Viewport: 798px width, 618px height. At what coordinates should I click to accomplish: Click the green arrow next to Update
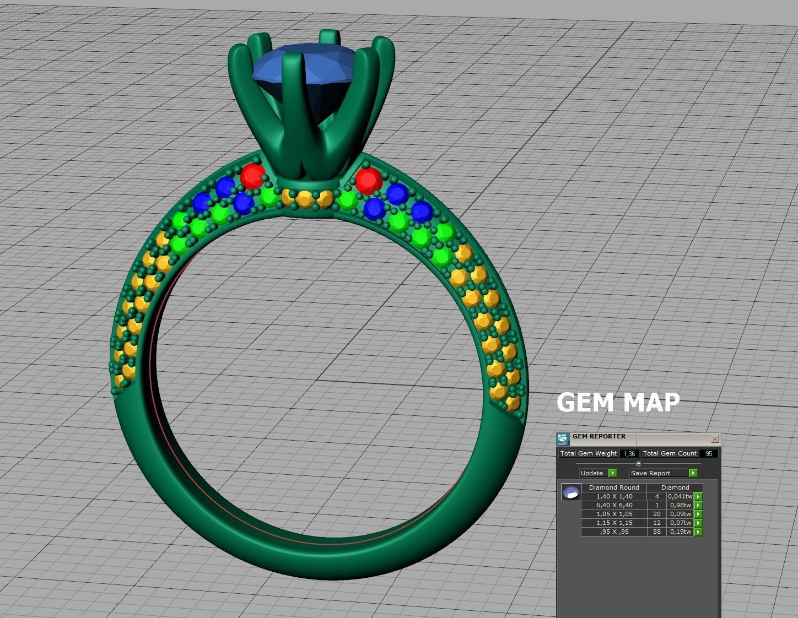click(x=612, y=473)
